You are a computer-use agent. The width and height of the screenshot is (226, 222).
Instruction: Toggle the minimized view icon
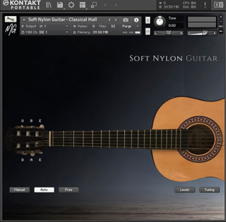[94, 5]
